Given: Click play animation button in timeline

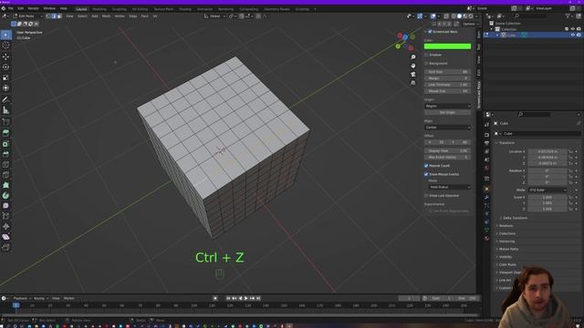Looking at the screenshot, I should click(246, 298).
